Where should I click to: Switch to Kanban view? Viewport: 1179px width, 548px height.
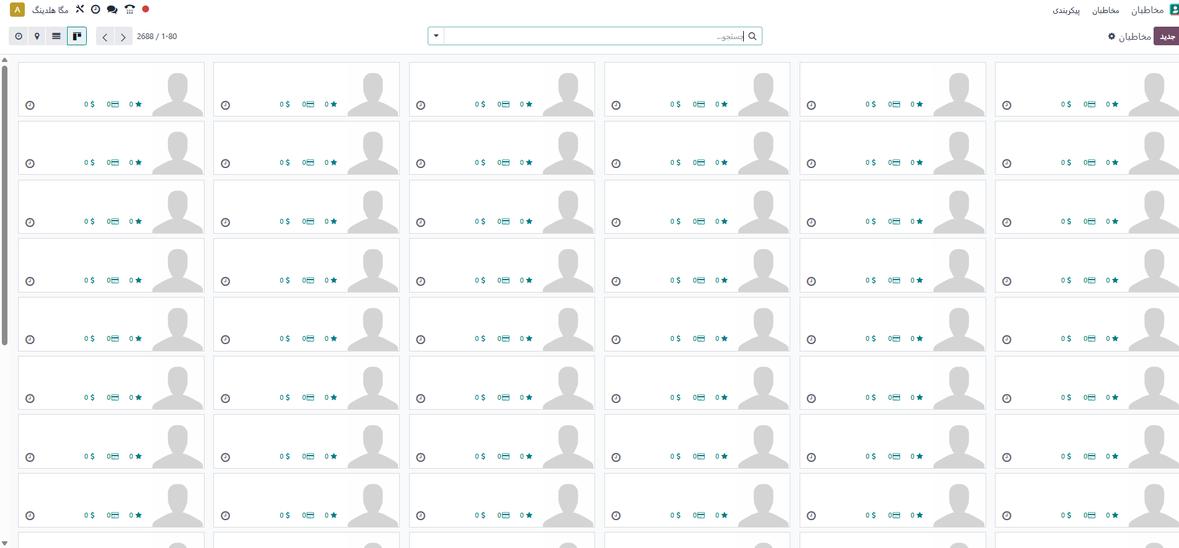(77, 37)
